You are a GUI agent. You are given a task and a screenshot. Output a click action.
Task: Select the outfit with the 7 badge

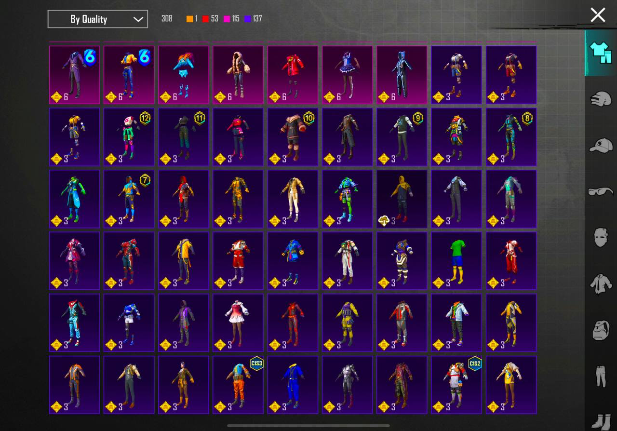(x=129, y=199)
